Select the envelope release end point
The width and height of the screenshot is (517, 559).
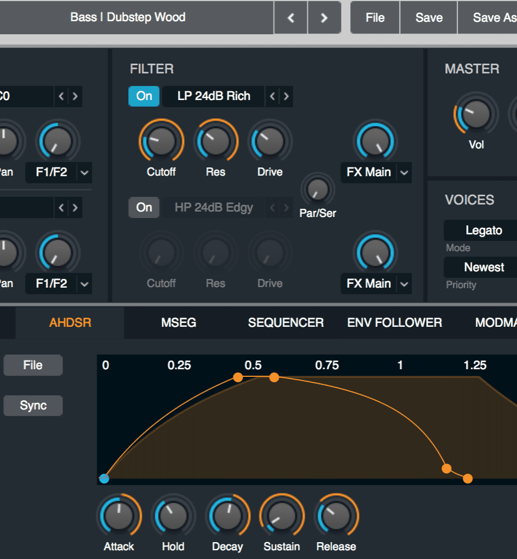tap(468, 479)
